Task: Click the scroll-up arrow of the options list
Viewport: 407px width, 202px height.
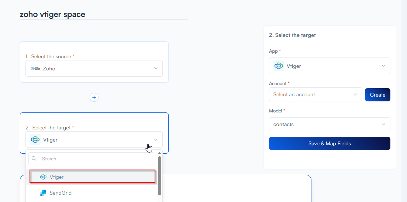Action: [x=159, y=153]
